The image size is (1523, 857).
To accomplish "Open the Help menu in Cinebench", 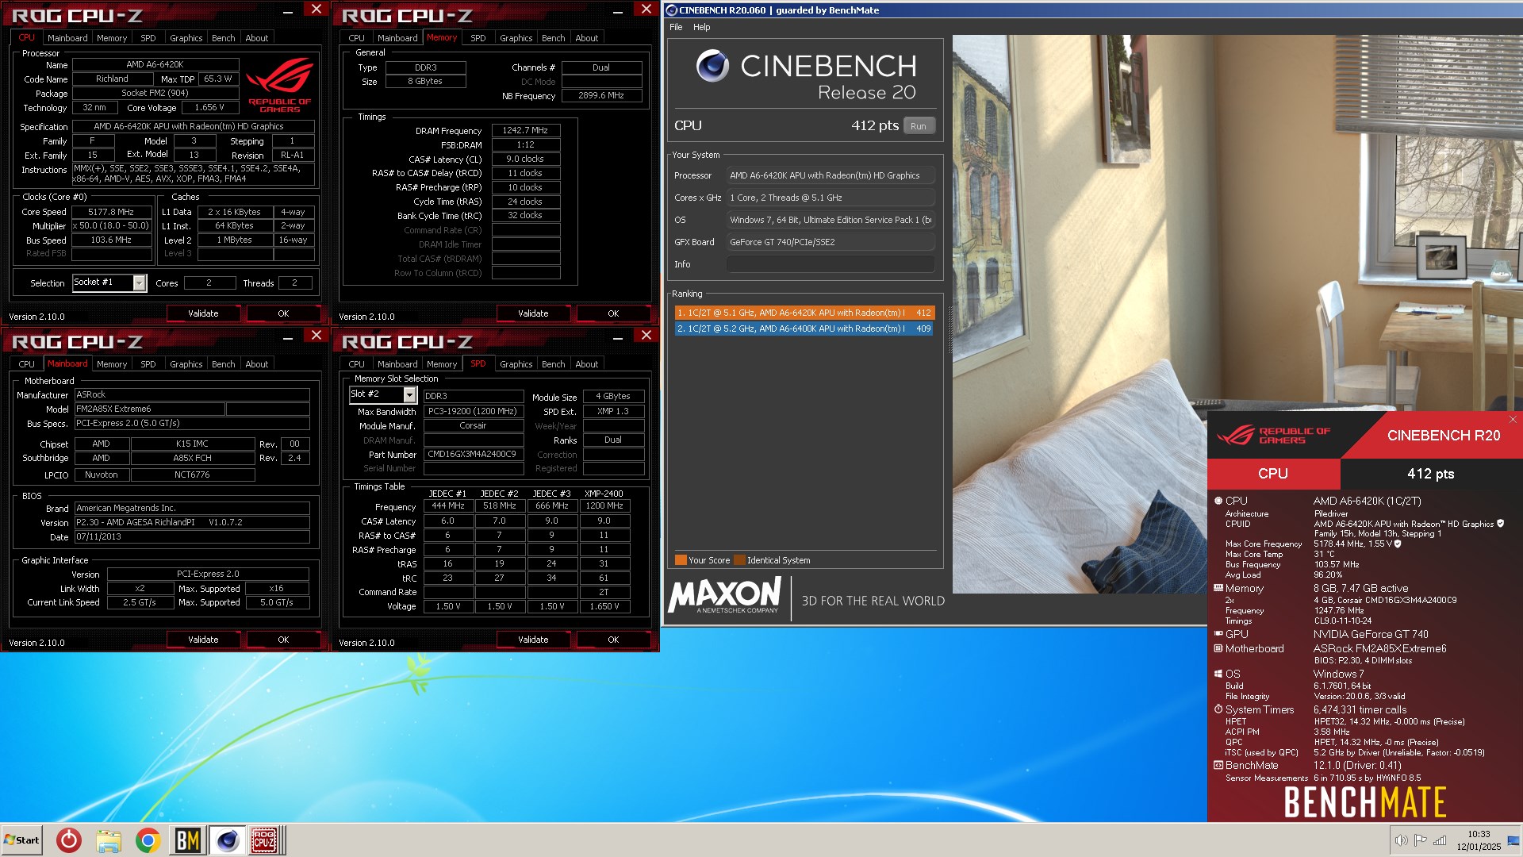I will coord(702,27).
